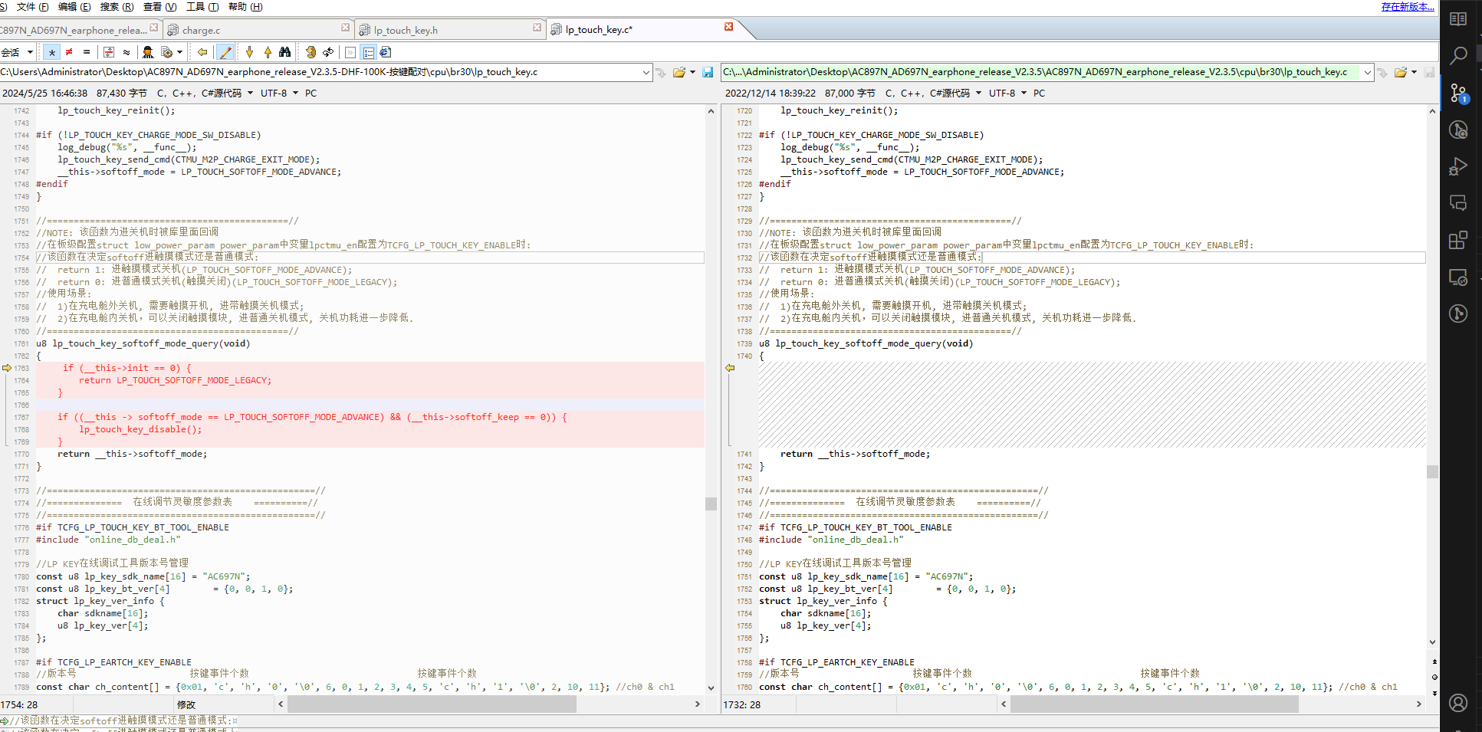Screen dimensions: 1482x732
Task: Open Remote Explorer monitor icon in side bar
Action: [x=1458, y=277]
